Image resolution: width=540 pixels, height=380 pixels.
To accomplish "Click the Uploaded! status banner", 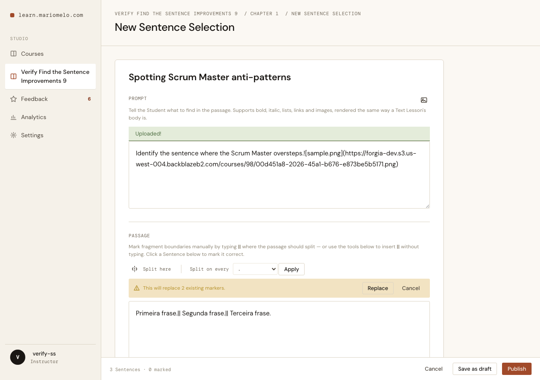I will coord(279,134).
